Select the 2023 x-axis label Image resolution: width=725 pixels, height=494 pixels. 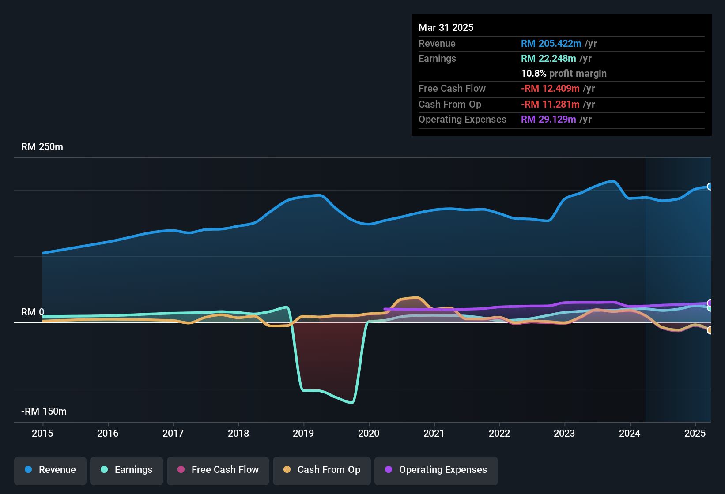tap(564, 433)
